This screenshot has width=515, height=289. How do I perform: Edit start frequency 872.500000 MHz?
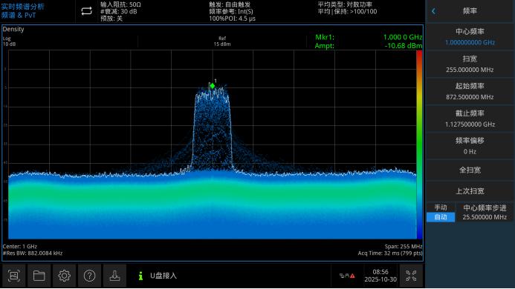[470, 91]
